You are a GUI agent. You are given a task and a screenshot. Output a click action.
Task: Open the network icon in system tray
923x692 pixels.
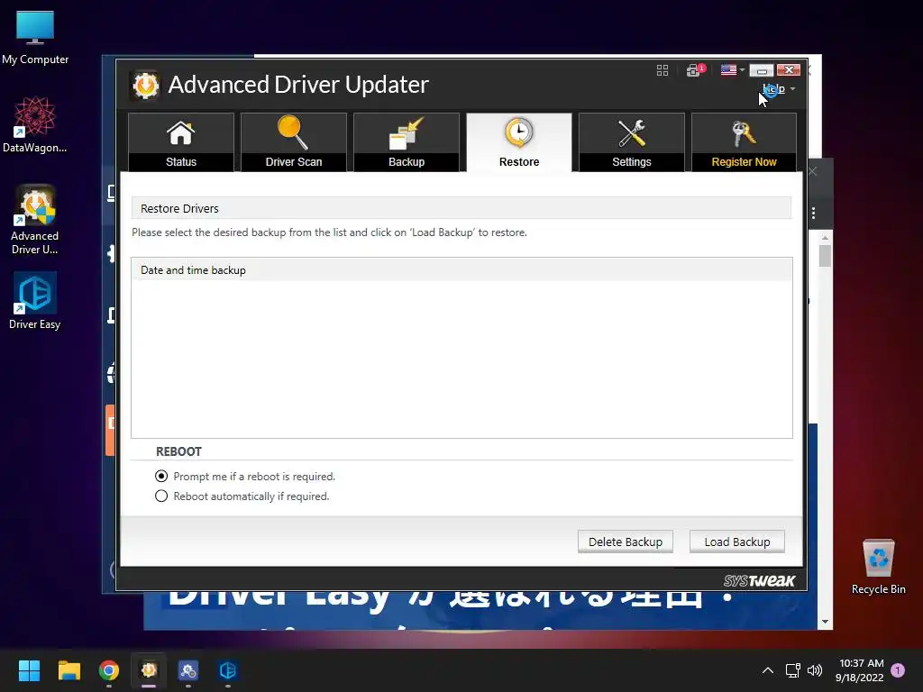(x=792, y=670)
